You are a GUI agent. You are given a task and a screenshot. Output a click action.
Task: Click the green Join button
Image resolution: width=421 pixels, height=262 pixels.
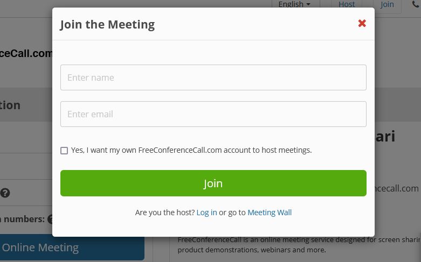click(213, 183)
